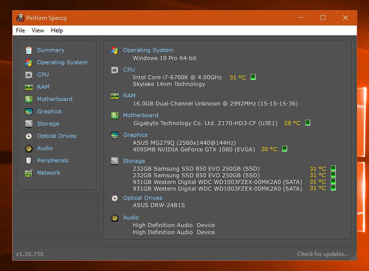
Task: Click the first Samsung SSD temperature indicator icon
Action: coord(333,168)
